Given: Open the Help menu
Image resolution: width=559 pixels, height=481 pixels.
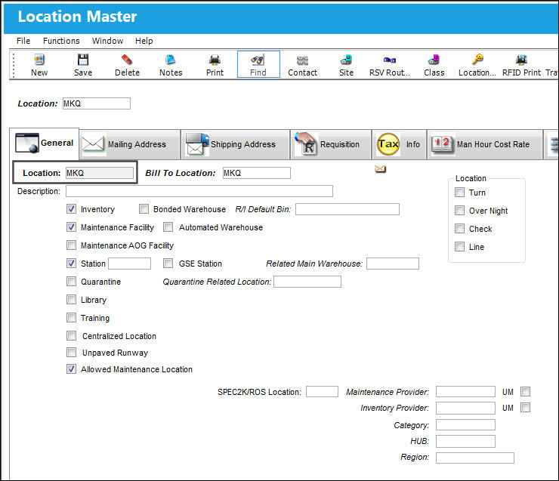Looking at the screenshot, I should pyautogui.click(x=144, y=41).
